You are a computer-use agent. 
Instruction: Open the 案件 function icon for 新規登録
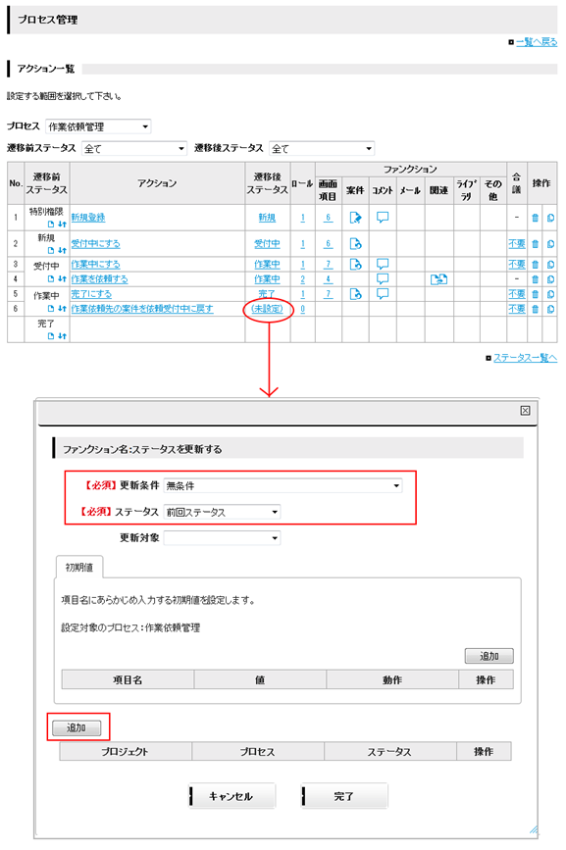[x=355, y=218]
